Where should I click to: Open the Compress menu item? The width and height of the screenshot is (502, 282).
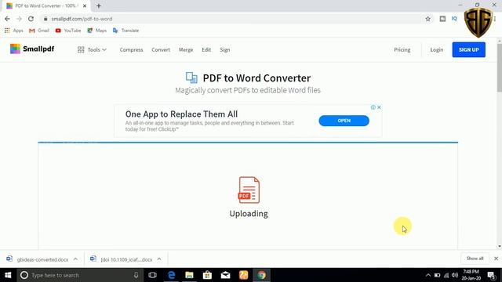pyautogui.click(x=131, y=50)
